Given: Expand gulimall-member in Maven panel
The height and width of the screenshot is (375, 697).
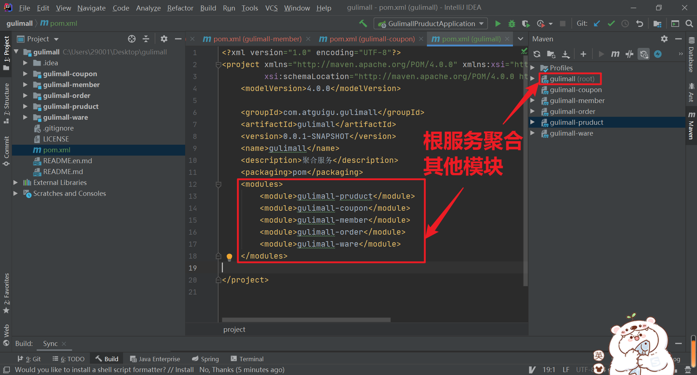Looking at the screenshot, I should 533,100.
